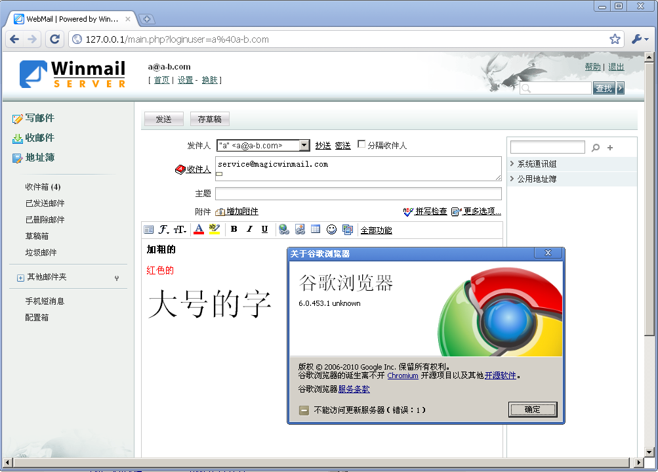Viewport: 658px width, 472px height.
Task: Expand the 其他邮件夹 folder tree
Action: click(x=20, y=278)
